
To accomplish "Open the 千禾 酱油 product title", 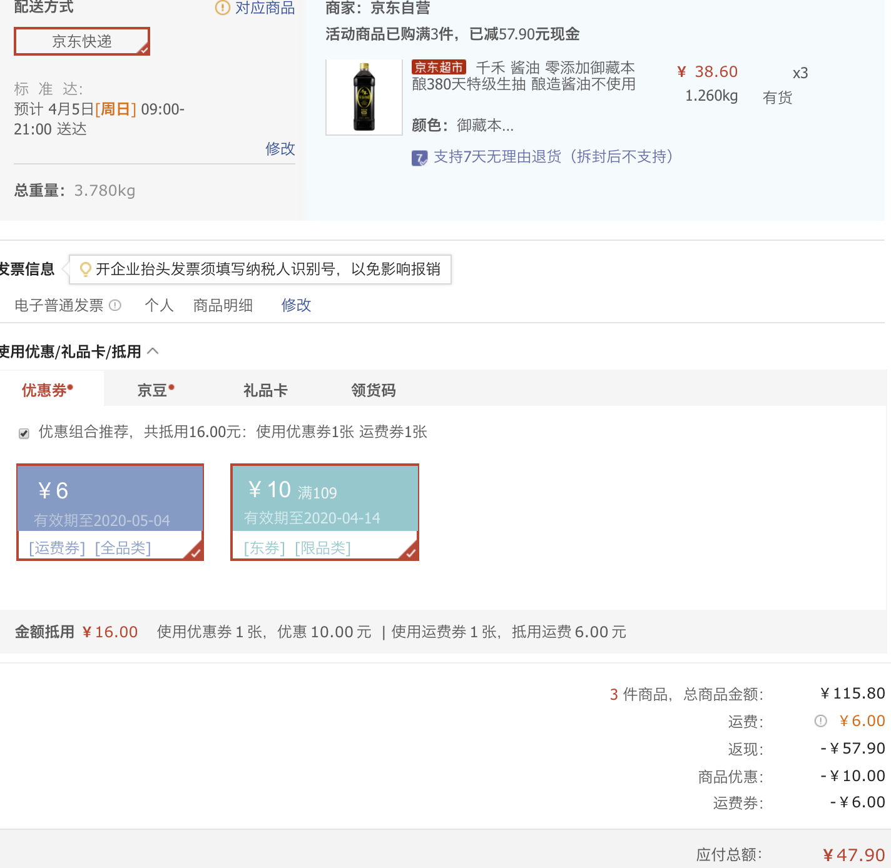I will [x=524, y=76].
